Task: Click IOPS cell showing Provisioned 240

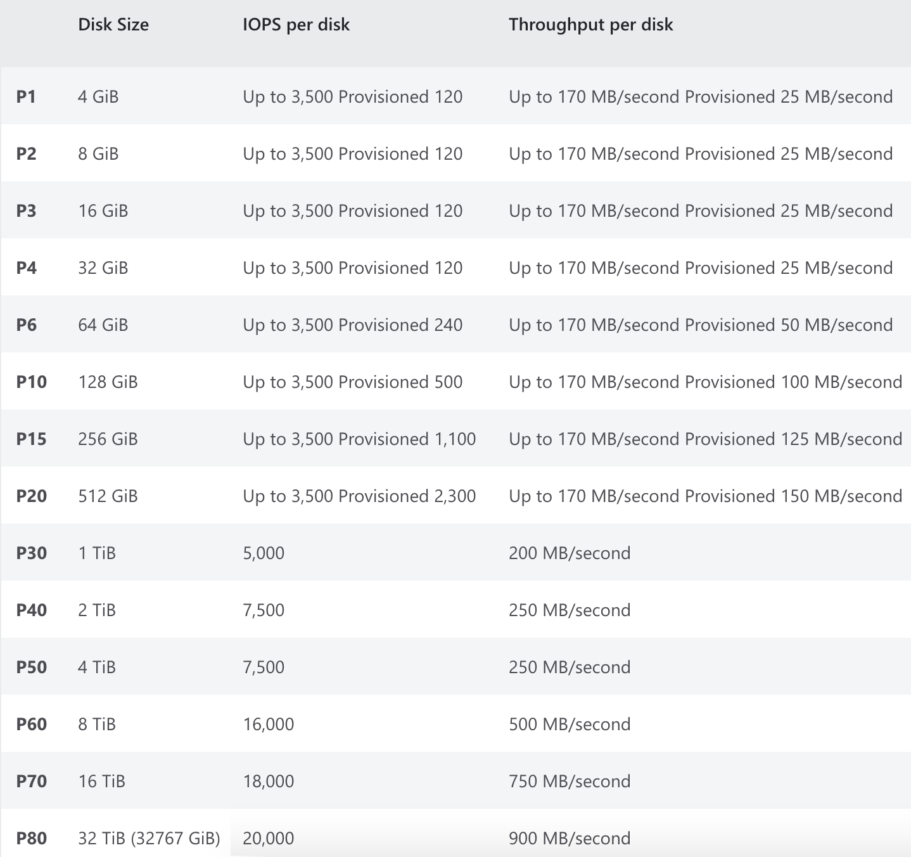Action: pos(352,325)
